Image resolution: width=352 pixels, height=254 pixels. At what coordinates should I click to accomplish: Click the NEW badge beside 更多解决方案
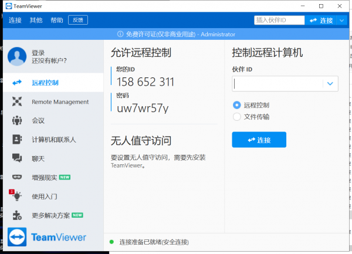(77, 215)
